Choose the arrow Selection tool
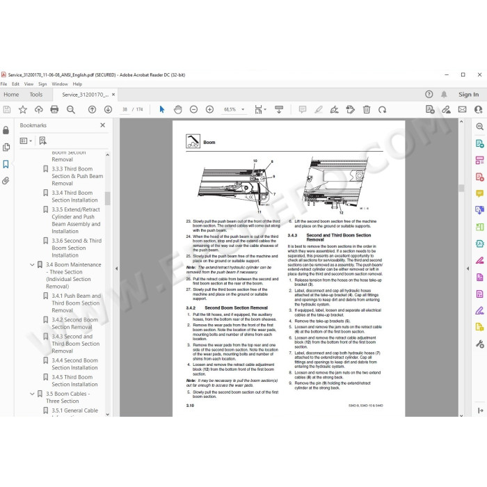The height and width of the screenshot is (487, 487). click(162, 110)
